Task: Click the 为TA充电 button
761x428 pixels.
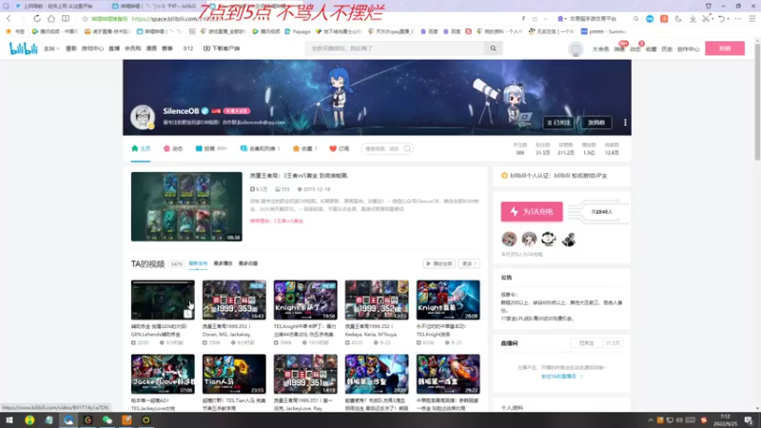Action: [x=532, y=211]
